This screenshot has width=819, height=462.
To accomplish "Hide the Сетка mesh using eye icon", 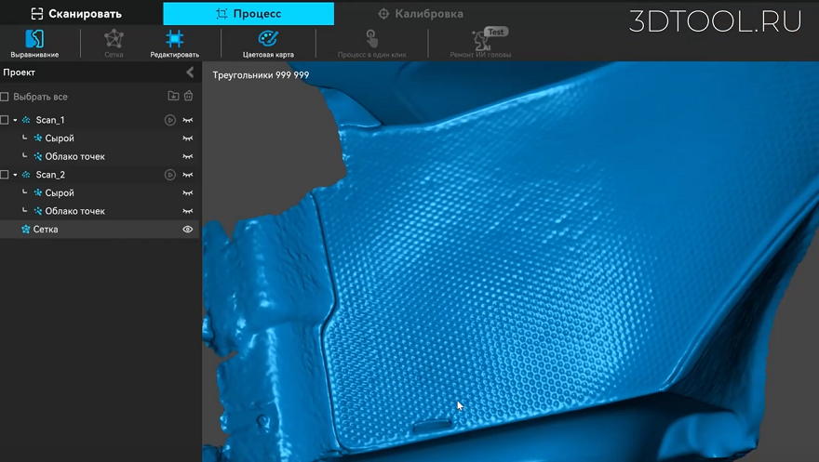I will [x=187, y=230].
